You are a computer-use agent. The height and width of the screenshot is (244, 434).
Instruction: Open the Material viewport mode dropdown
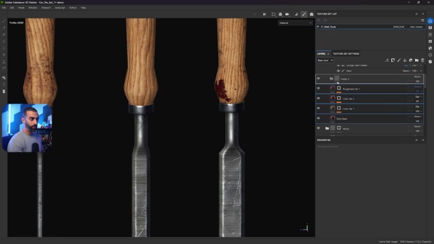point(295,23)
